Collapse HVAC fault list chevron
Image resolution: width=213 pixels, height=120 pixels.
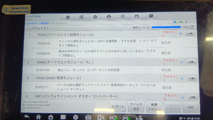coord(182,78)
